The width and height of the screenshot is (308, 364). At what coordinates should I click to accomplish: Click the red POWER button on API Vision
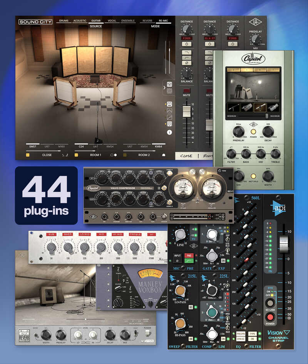coord(270,317)
